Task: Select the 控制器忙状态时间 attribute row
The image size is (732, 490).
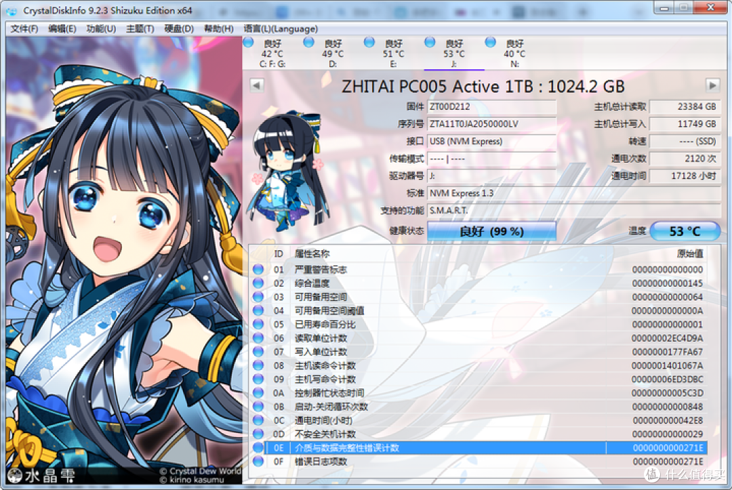Action: [479, 392]
